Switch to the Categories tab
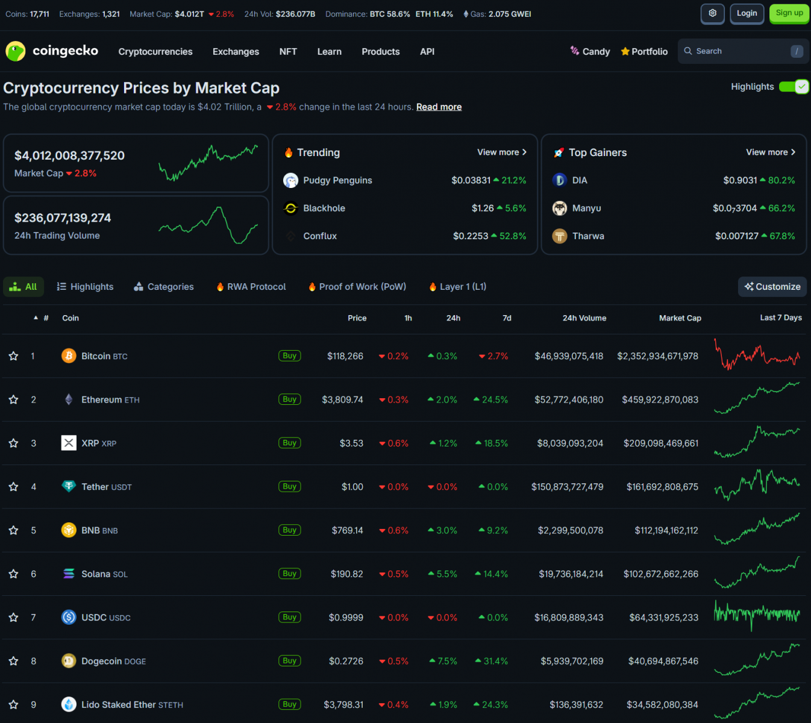Viewport: 811px width, 723px height. tap(164, 287)
